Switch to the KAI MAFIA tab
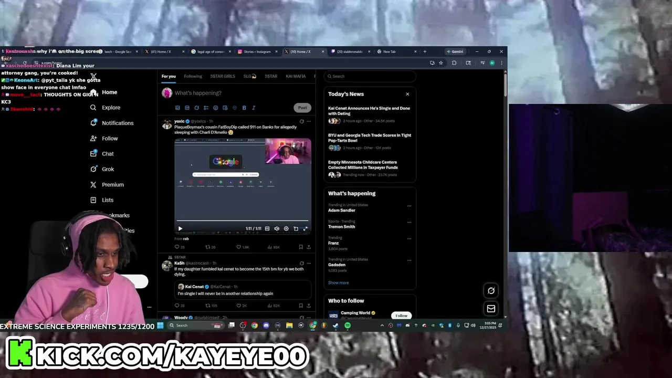Screen dimensions: 672x378 click(296, 76)
